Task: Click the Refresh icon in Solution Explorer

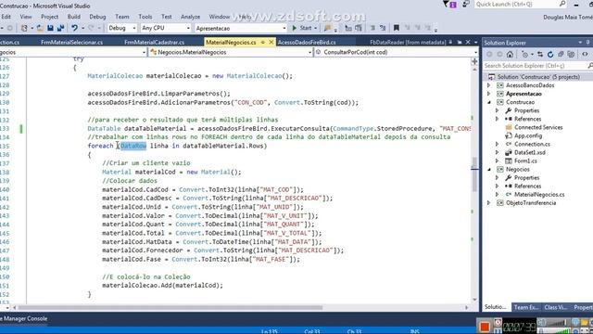Action: [550, 55]
